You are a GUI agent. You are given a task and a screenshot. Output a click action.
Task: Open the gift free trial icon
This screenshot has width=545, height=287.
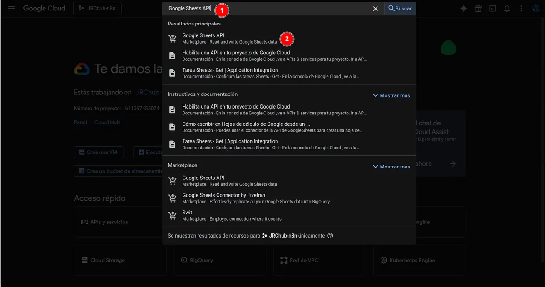click(x=478, y=9)
